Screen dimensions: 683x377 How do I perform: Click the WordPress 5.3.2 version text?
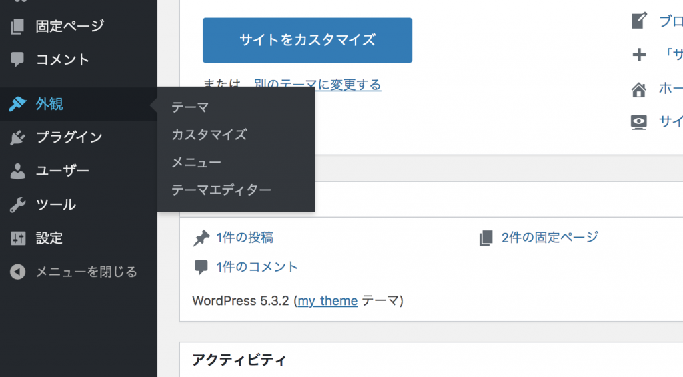click(x=240, y=301)
